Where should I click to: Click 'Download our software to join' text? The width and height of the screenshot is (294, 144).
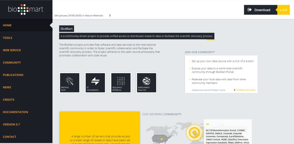(x=208, y=90)
